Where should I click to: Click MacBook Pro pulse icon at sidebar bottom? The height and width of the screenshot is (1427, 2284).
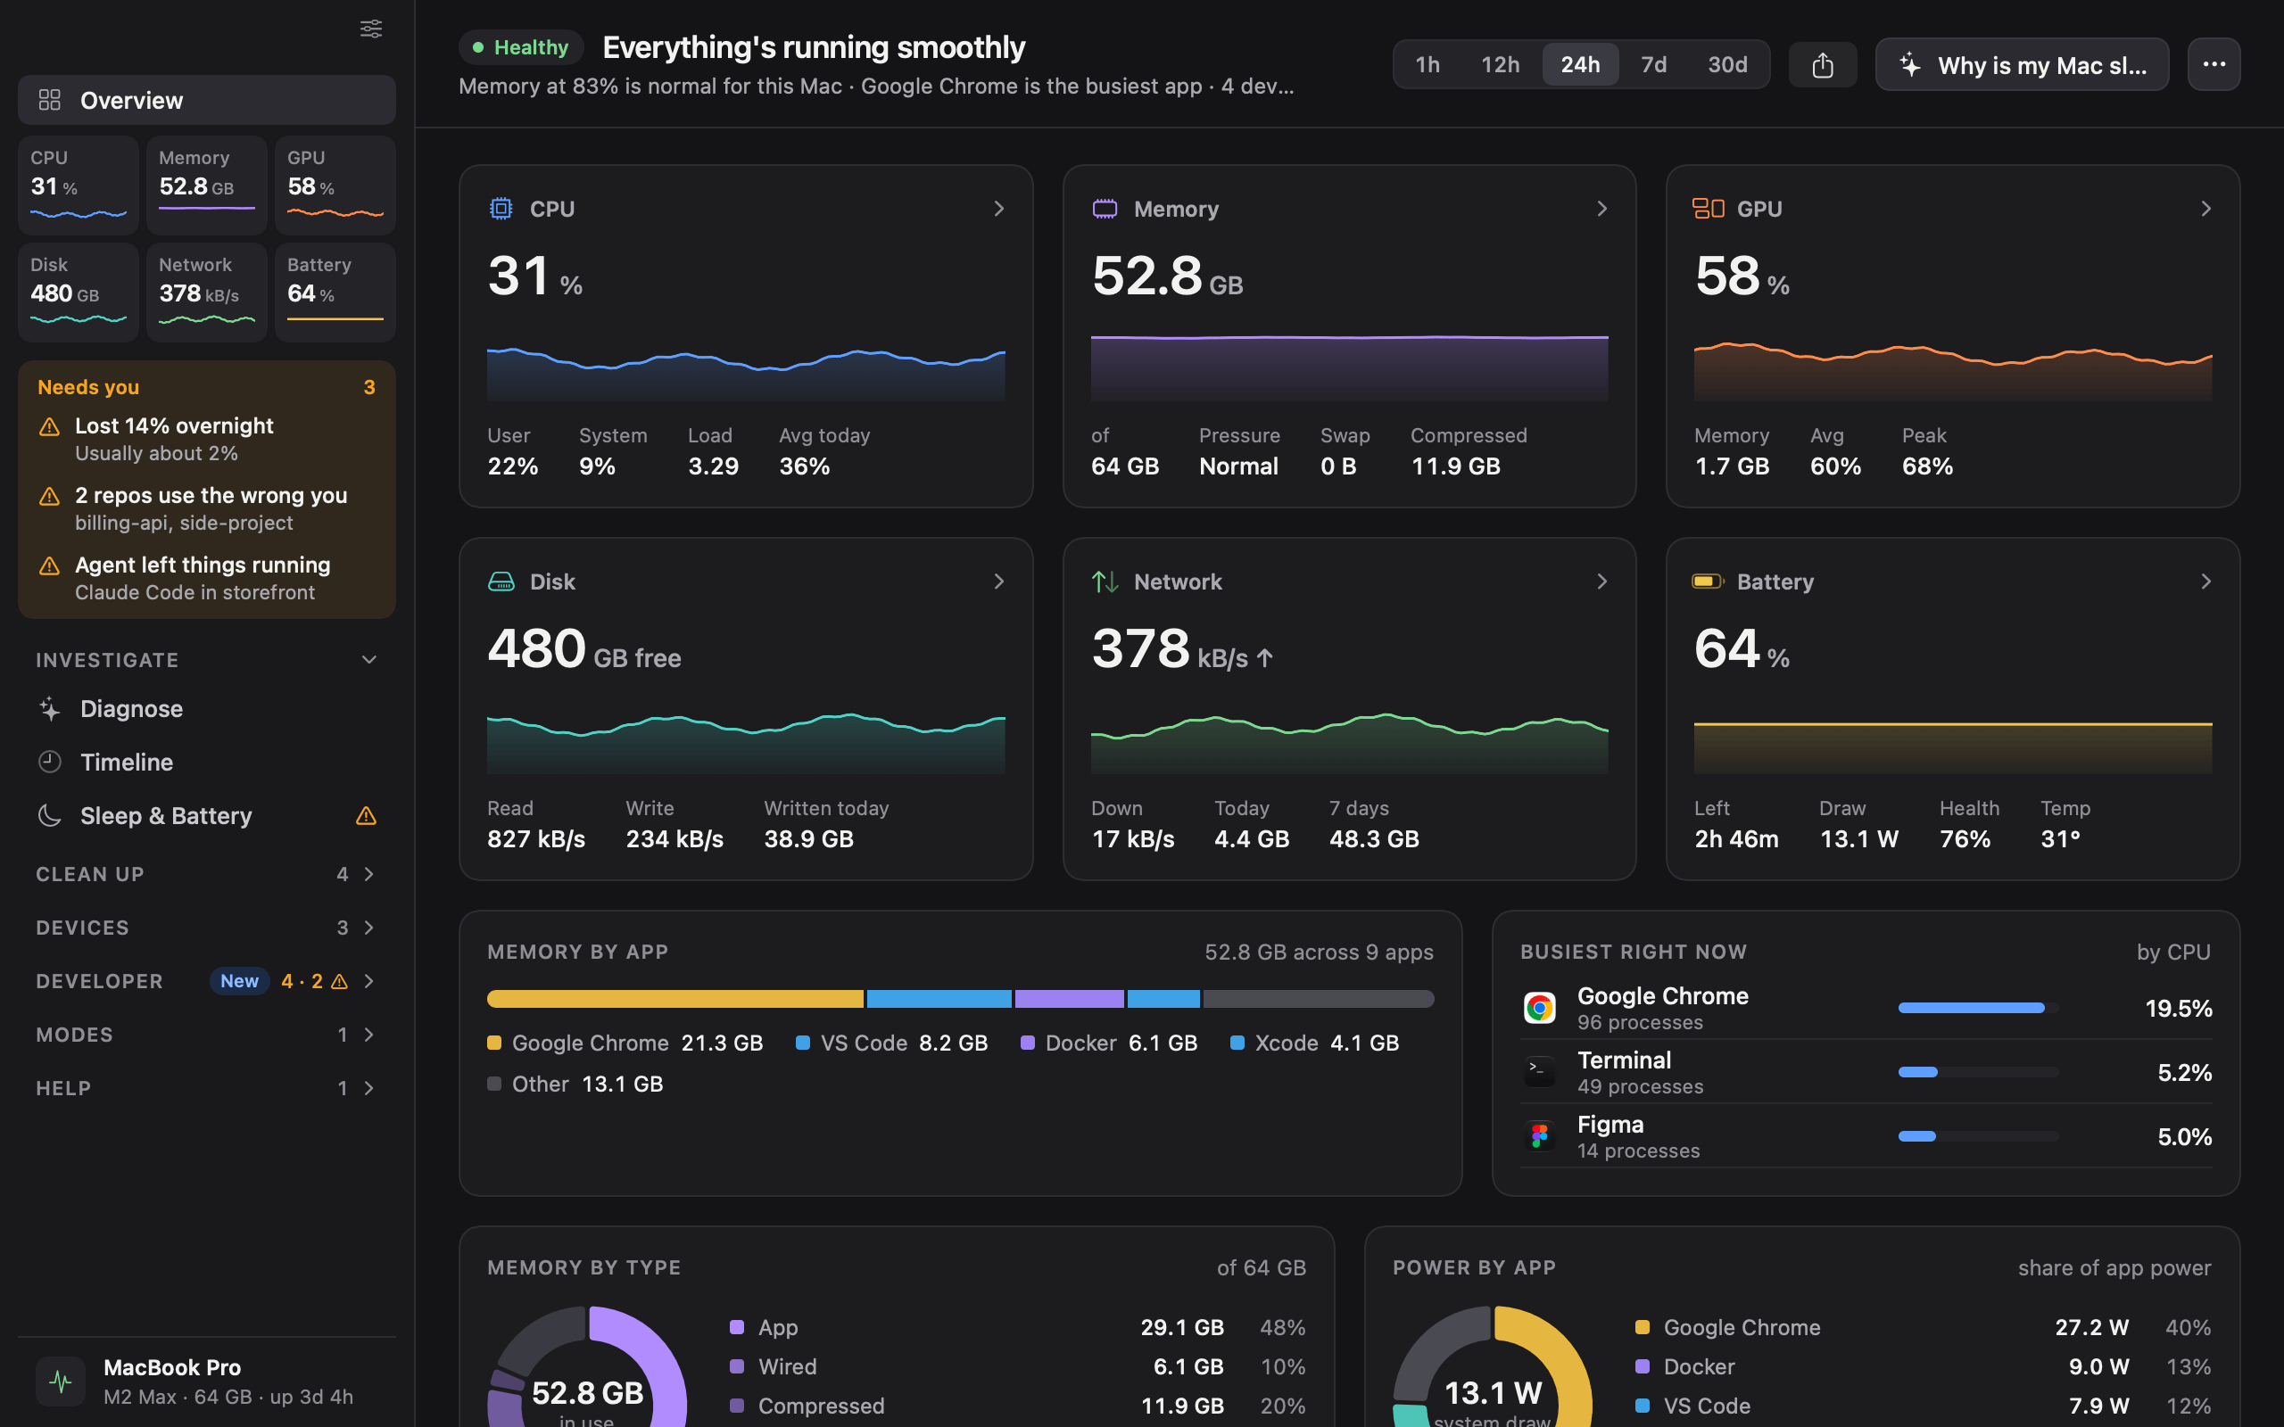point(61,1382)
